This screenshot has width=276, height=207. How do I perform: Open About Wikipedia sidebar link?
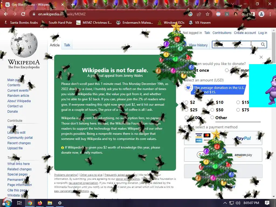click(19, 101)
